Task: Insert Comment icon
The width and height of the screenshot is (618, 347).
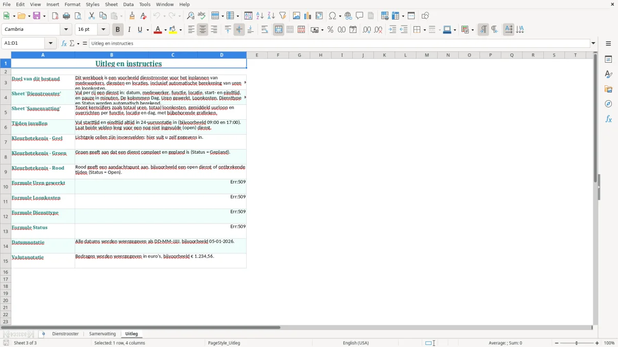Action: coord(359,16)
